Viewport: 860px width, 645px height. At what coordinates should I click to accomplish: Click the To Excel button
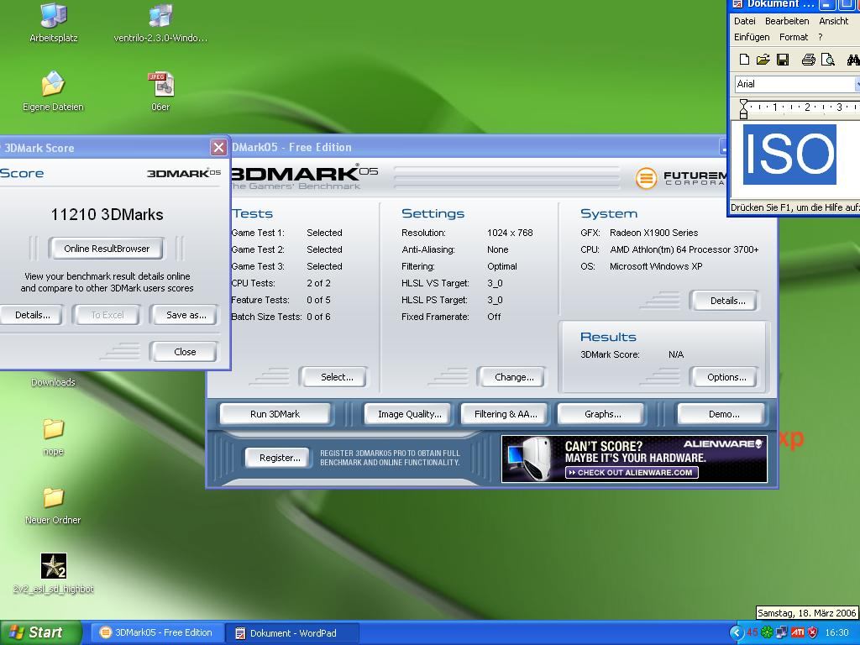click(107, 315)
